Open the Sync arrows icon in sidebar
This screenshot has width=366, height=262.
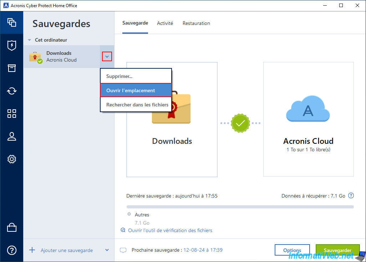12,91
